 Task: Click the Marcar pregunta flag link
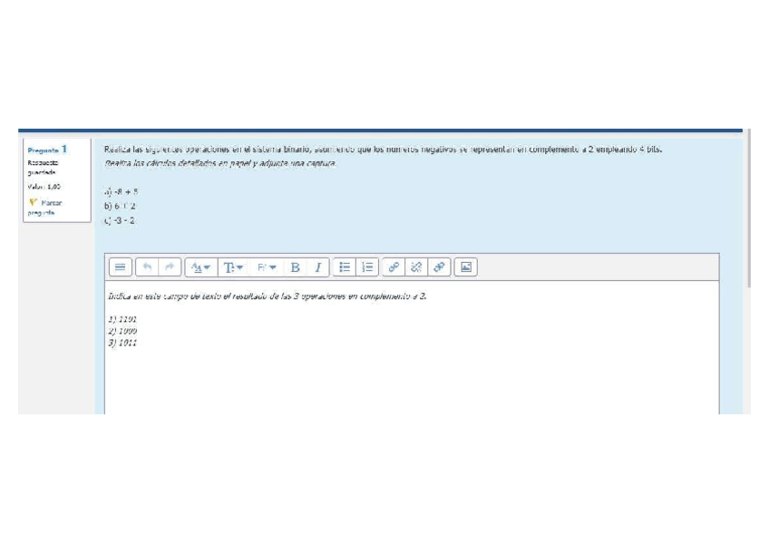click(45, 208)
